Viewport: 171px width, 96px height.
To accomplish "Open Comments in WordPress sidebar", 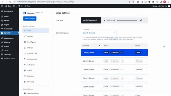I will point(10,29).
